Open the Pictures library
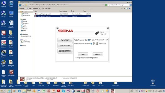Screen dimensions: 165x93 (24, 27)
